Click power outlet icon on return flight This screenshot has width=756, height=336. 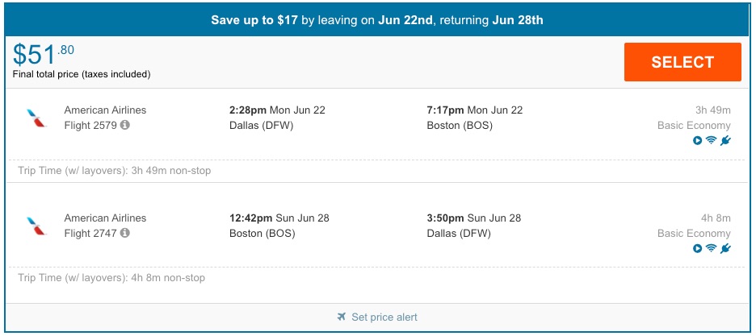click(725, 248)
